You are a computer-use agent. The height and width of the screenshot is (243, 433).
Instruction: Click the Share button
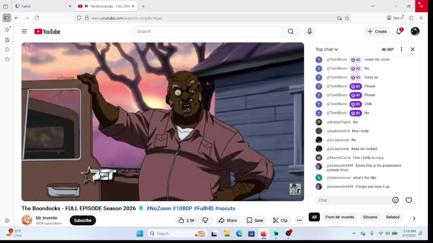click(x=228, y=220)
